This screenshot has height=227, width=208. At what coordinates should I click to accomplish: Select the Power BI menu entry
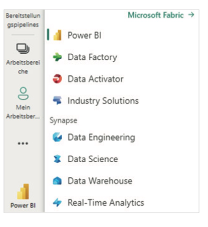click(x=84, y=35)
